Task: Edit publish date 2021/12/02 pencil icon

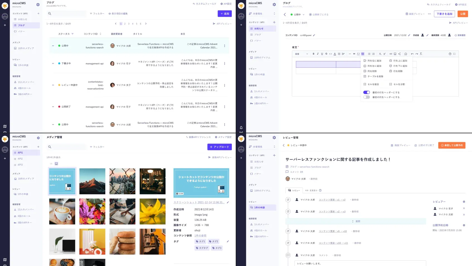Action: click(x=409, y=35)
